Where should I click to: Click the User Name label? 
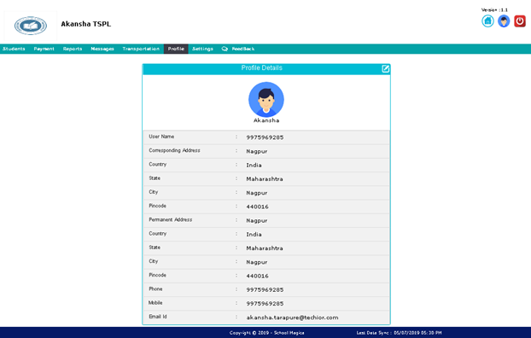point(161,137)
